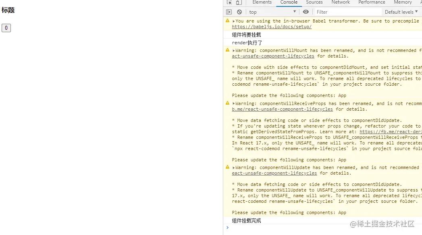
Task: Open lifecycles link in componentWillMount warning
Action: point(273,56)
